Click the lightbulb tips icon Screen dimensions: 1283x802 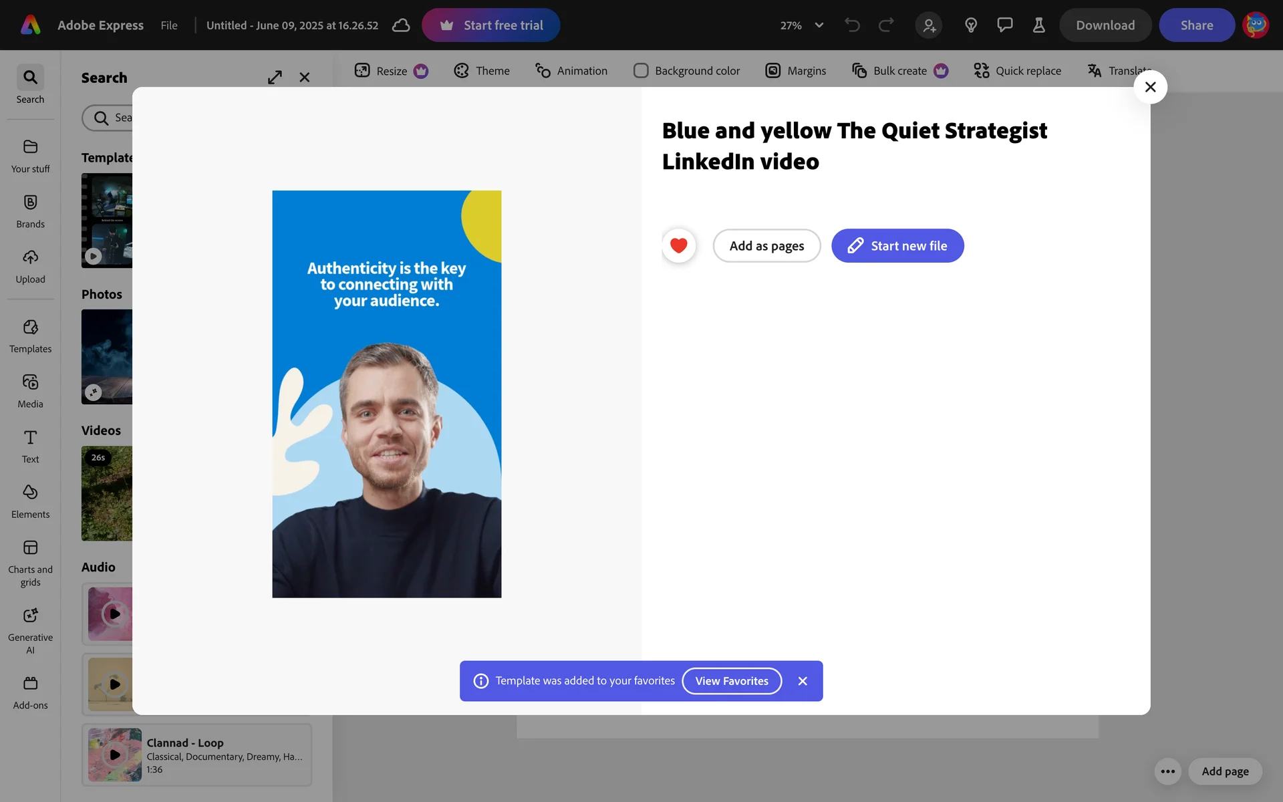point(971,25)
